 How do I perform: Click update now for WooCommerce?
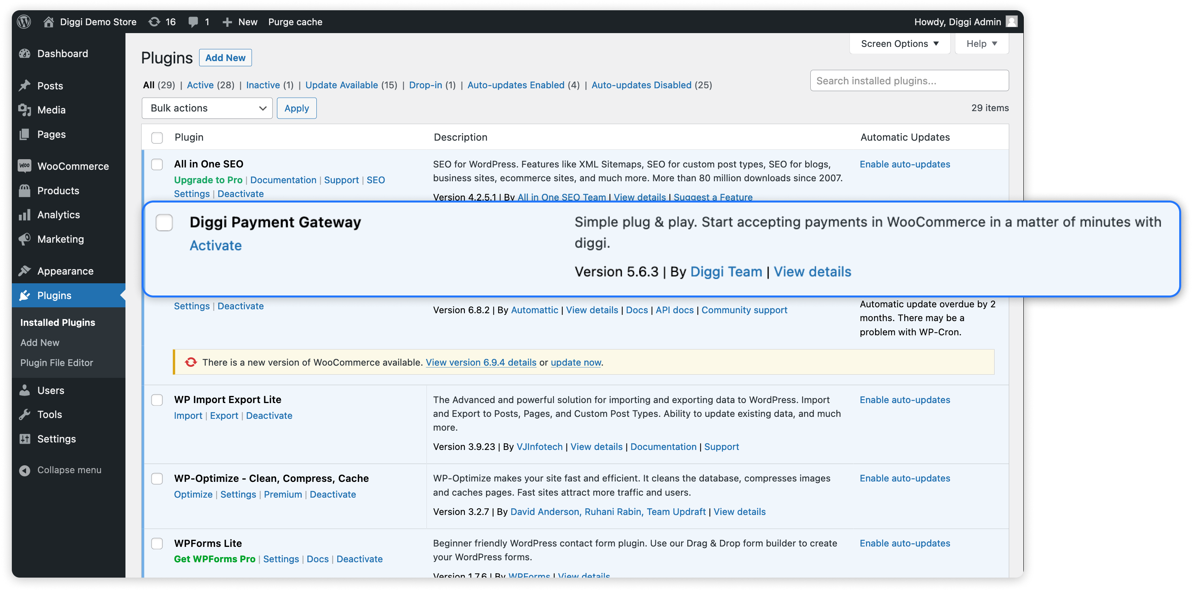pos(576,362)
